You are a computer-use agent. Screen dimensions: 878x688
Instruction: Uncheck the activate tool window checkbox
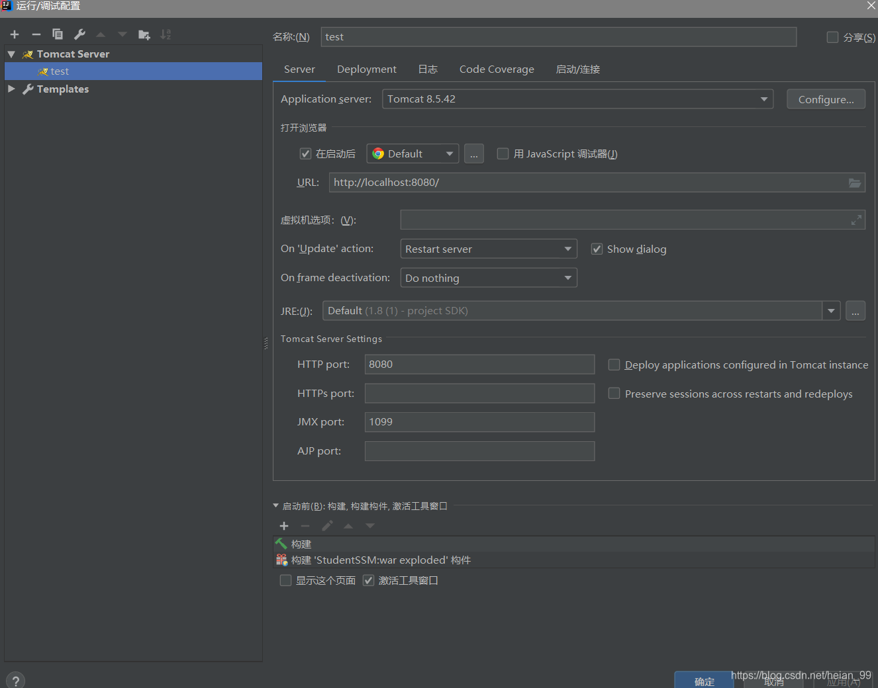point(368,580)
